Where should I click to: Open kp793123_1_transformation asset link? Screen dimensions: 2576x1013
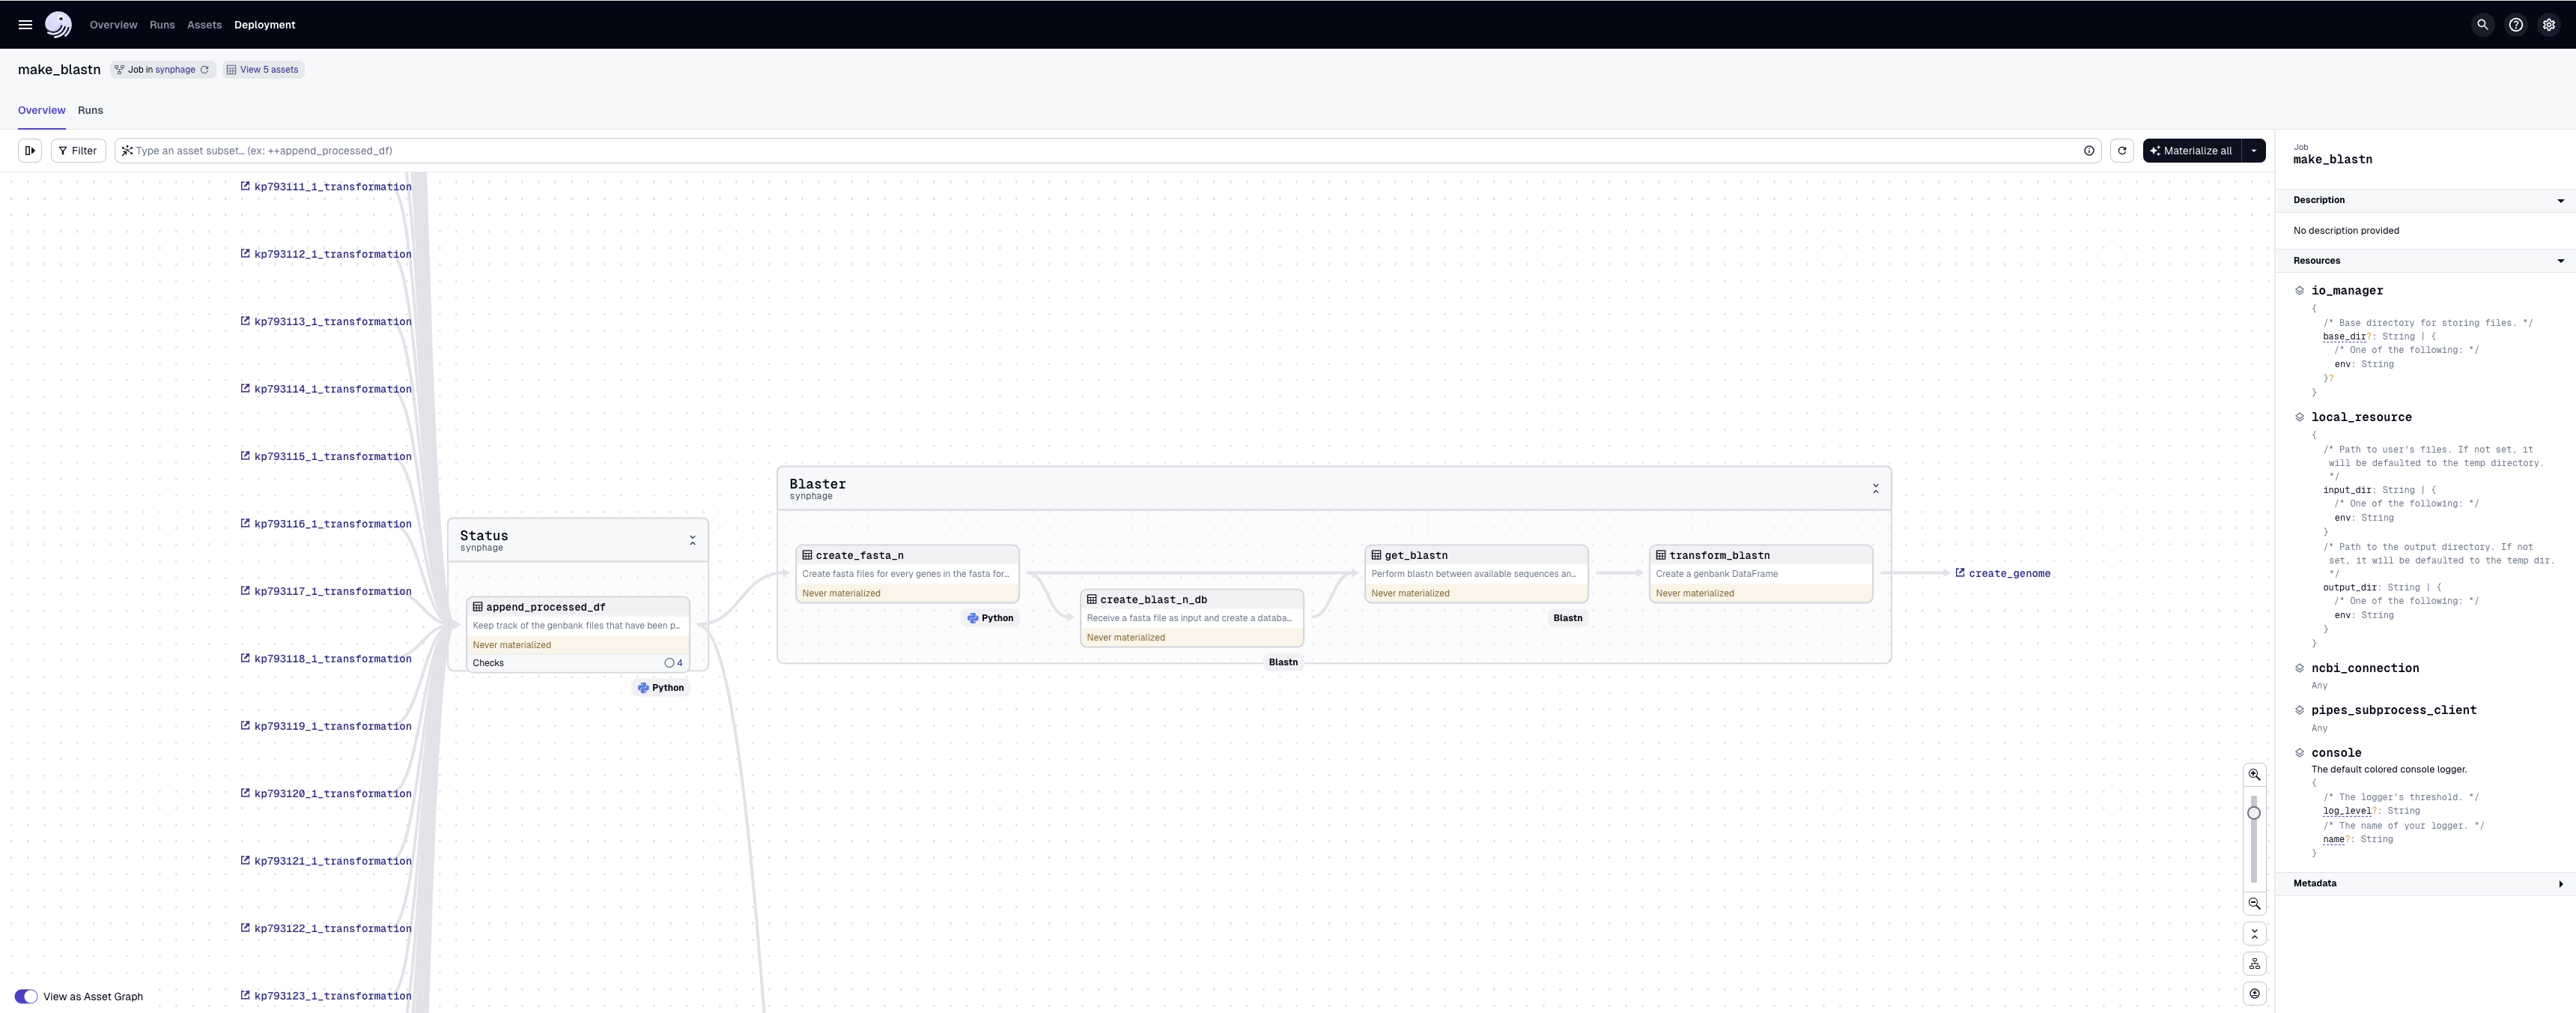click(326, 996)
